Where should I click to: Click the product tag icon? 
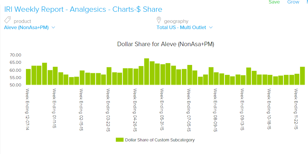[x=8, y=21]
